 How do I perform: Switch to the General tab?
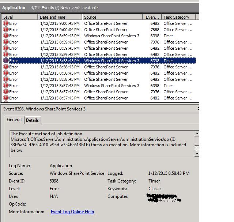click(x=14, y=120)
